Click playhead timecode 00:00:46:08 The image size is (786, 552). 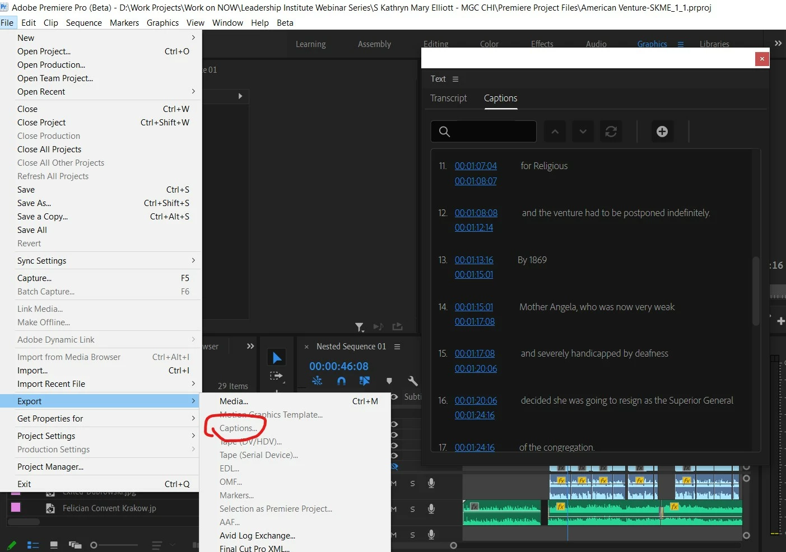pyautogui.click(x=339, y=366)
